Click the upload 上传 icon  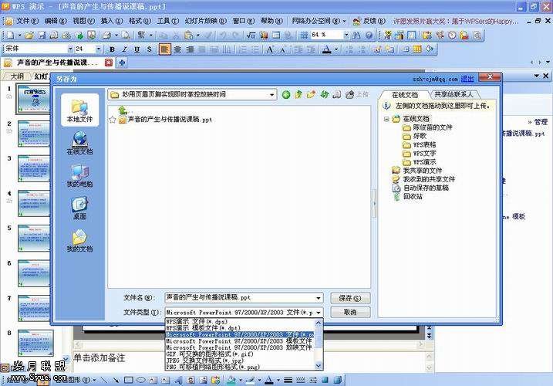tap(356, 94)
